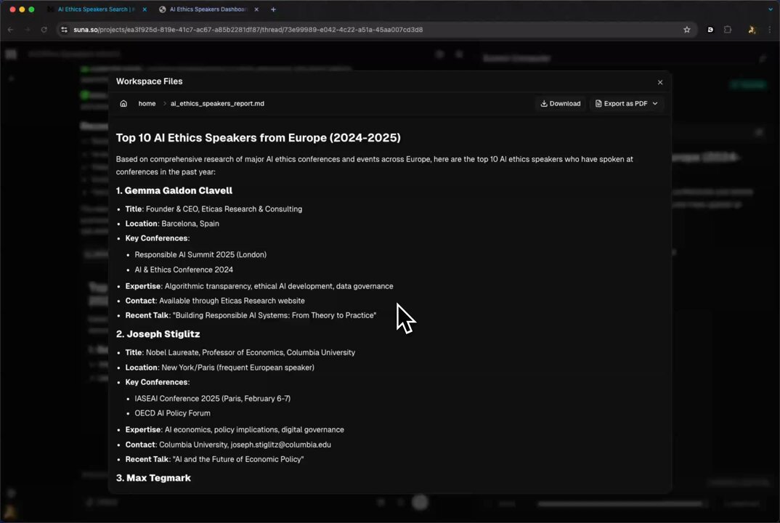Screen dimensions: 780x523
Task: Click the home icon in the breadcrumb
Action: [123, 103]
